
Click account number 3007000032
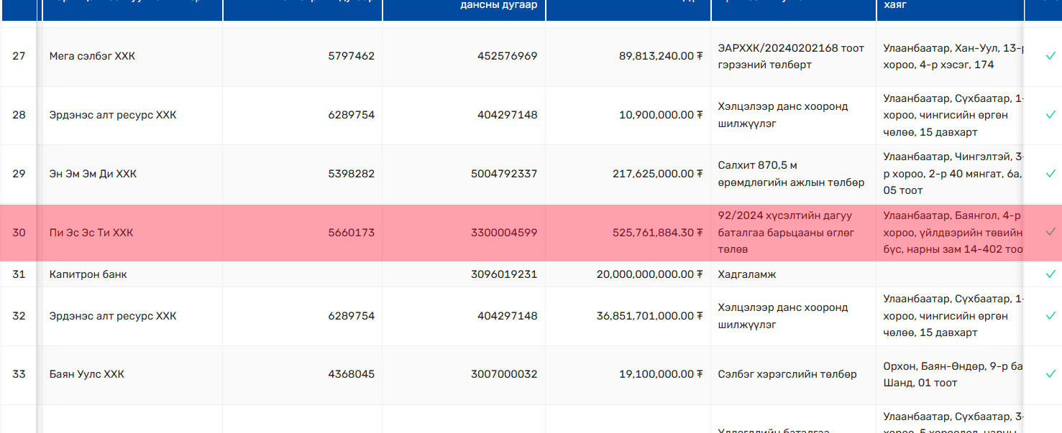point(504,374)
